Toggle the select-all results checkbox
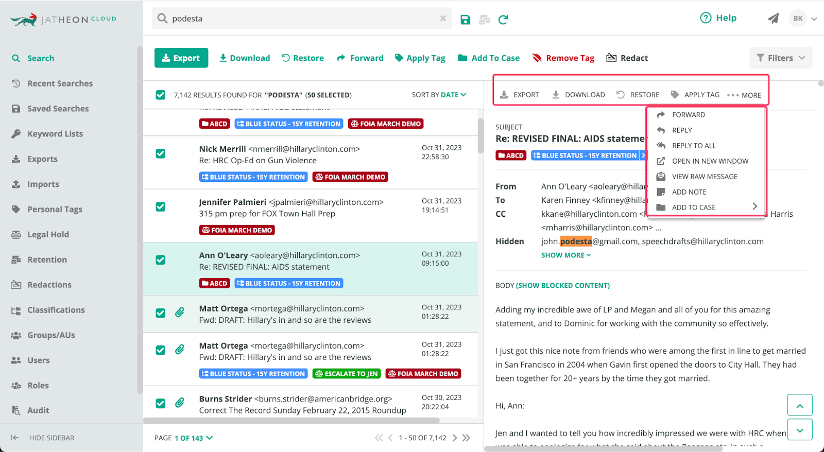The width and height of the screenshot is (824, 452). pos(161,95)
